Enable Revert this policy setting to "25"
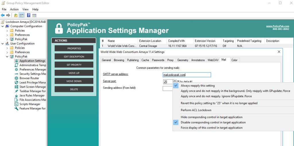 219,103
